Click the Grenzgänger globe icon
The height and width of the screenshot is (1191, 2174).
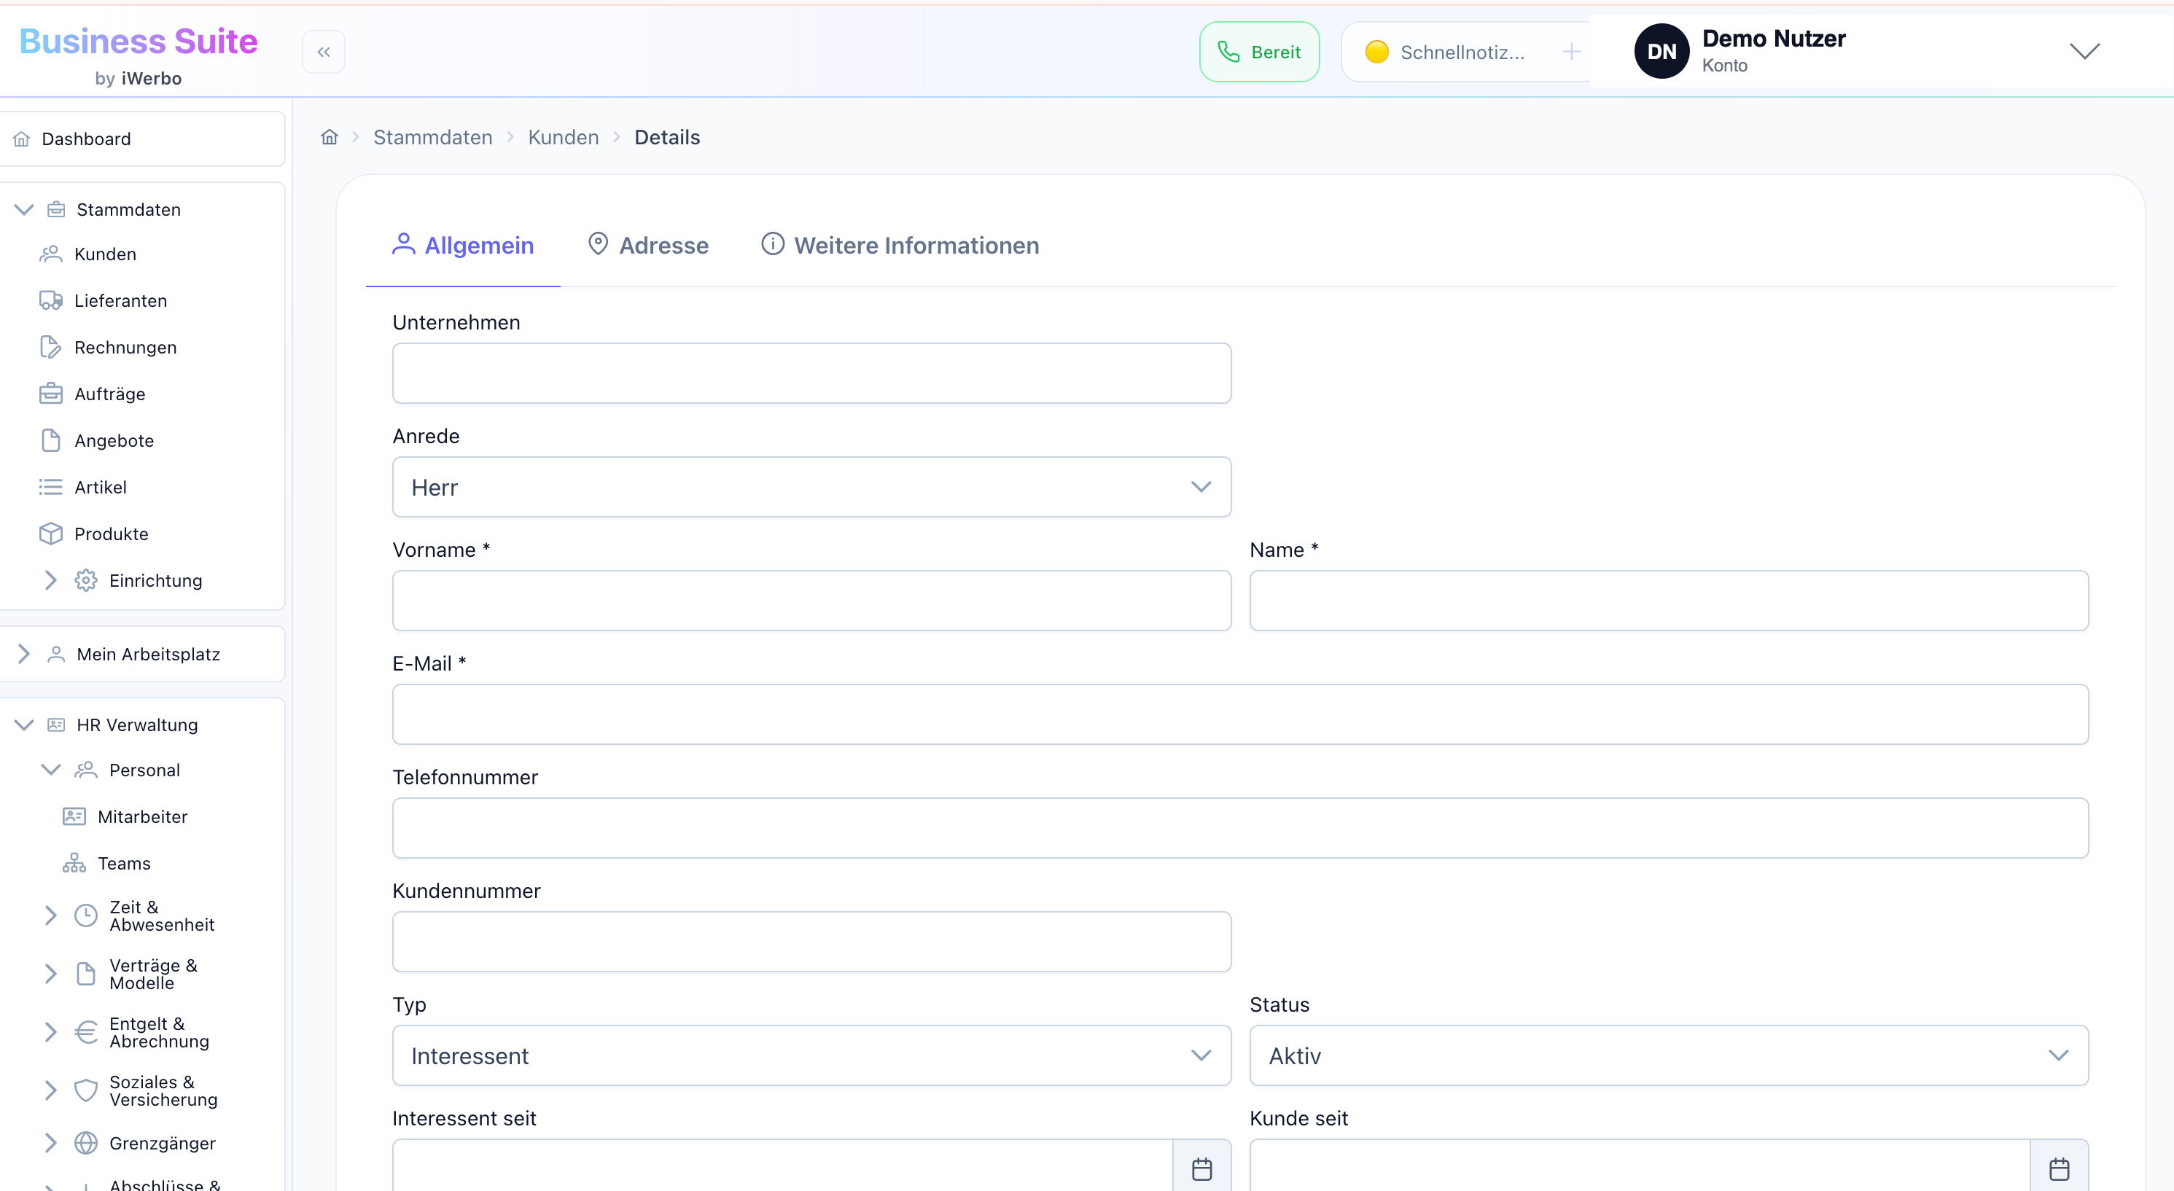point(86,1143)
